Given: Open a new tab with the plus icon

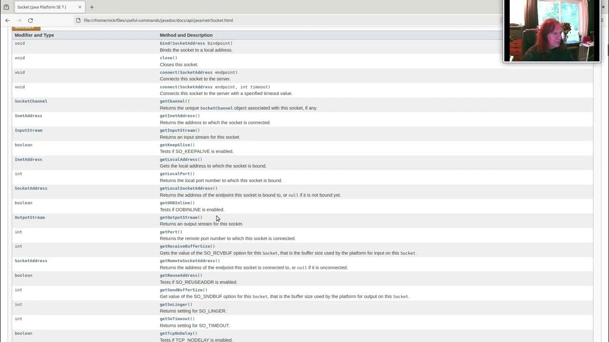Looking at the screenshot, I should pyautogui.click(x=92, y=7).
